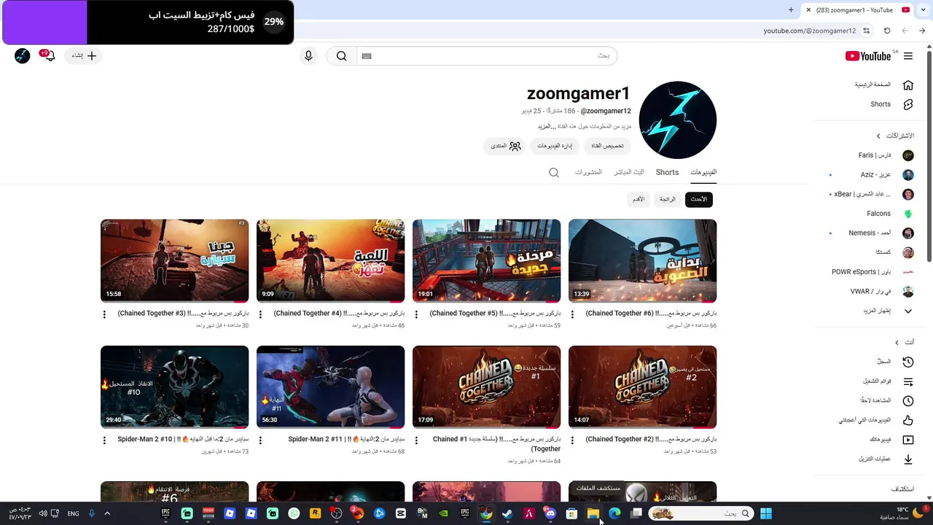The width and height of the screenshot is (933, 525).
Task: Click the youtube.com address bar
Action: pyautogui.click(x=809, y=31)
